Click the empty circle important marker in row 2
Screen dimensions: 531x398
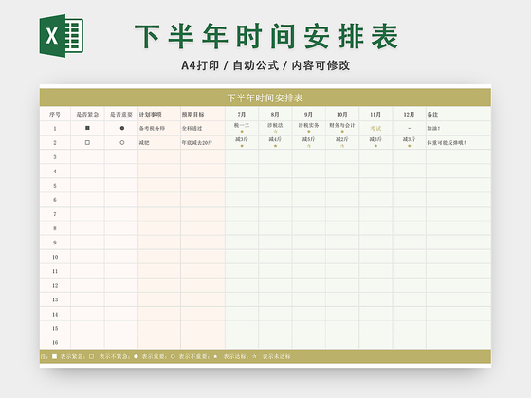(x=122, y=142)
